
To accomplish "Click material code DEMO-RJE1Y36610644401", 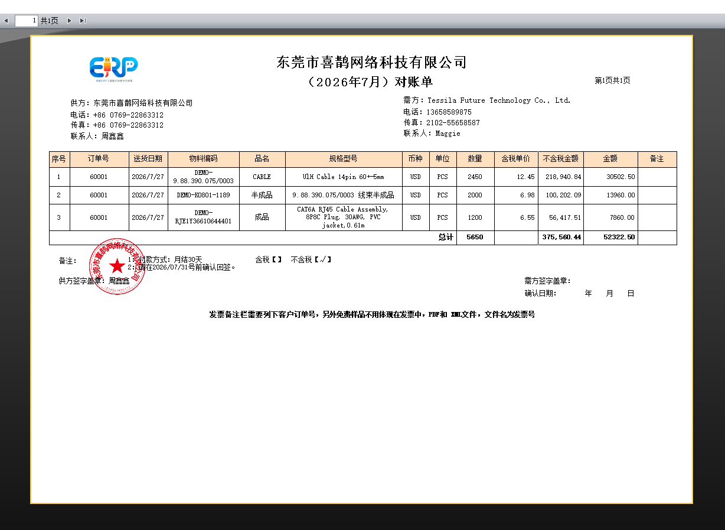I will [204, 217].
